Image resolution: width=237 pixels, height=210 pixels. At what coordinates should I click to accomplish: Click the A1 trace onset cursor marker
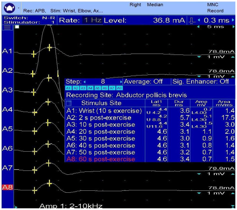34,54
